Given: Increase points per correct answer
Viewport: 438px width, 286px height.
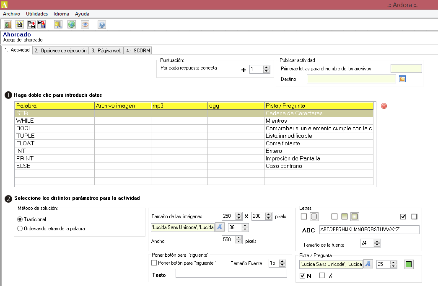Looking at the screenshot, I should pyautogui.click(x=267, y=67).
